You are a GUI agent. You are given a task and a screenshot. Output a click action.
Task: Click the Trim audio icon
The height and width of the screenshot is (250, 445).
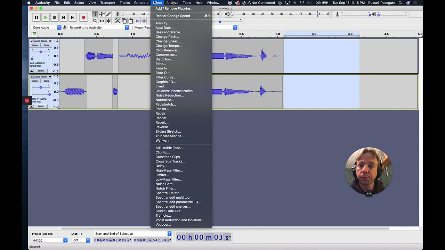click(x=138, y=21)
